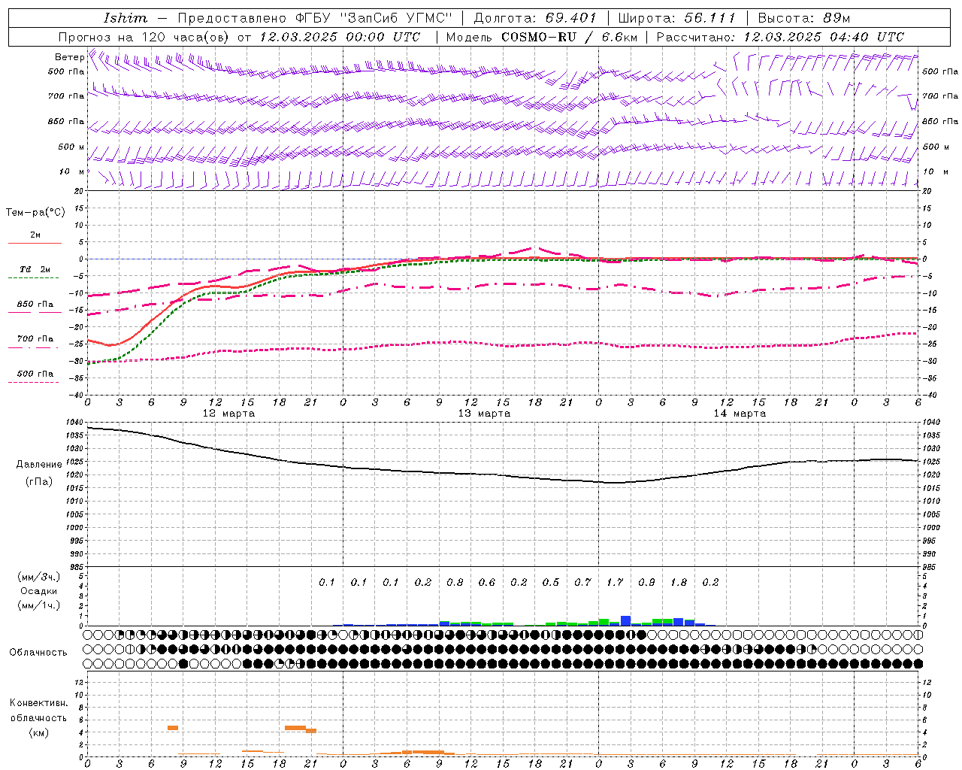The width and height of the screenshot is (962, 770).
Task: Click the "850 гПа" label right of wind panel
Action: point(940,121)
